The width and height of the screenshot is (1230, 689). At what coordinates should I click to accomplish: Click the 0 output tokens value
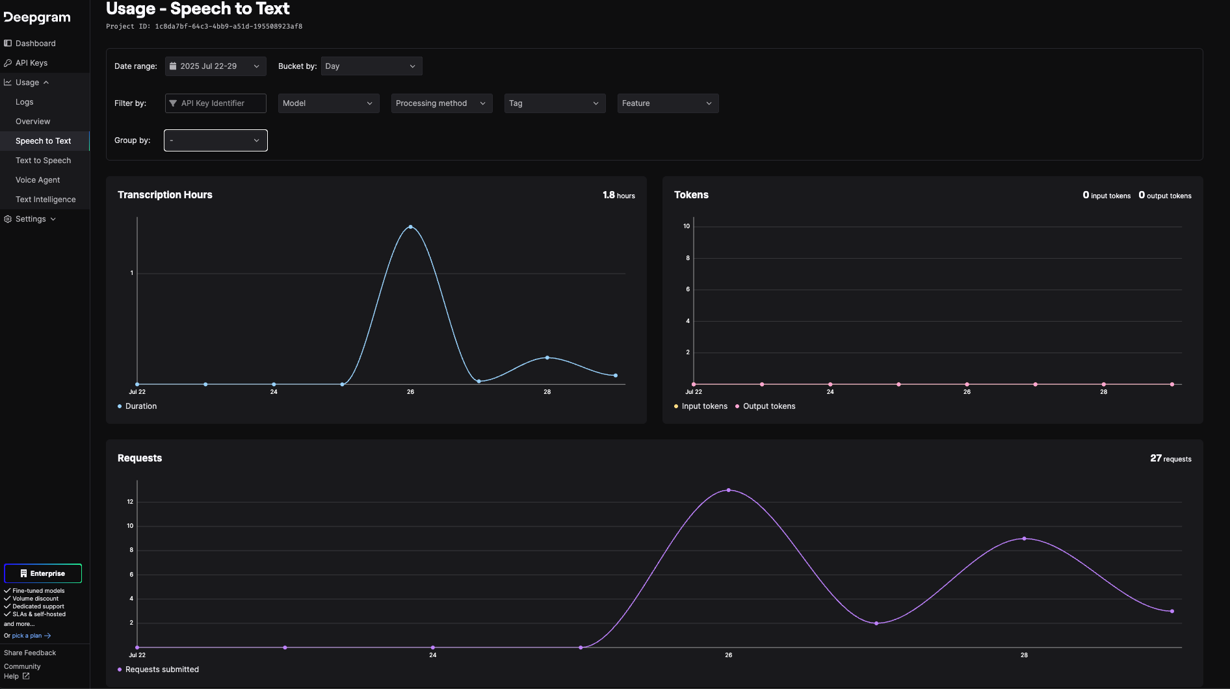click(x=1165, y=195)
